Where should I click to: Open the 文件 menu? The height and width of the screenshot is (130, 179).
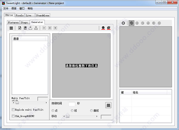tap(6, 8)
